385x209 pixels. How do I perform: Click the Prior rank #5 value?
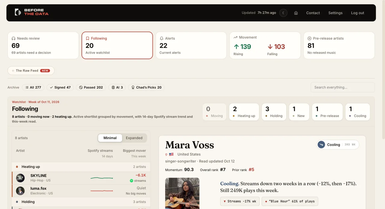tap(251, 170)
